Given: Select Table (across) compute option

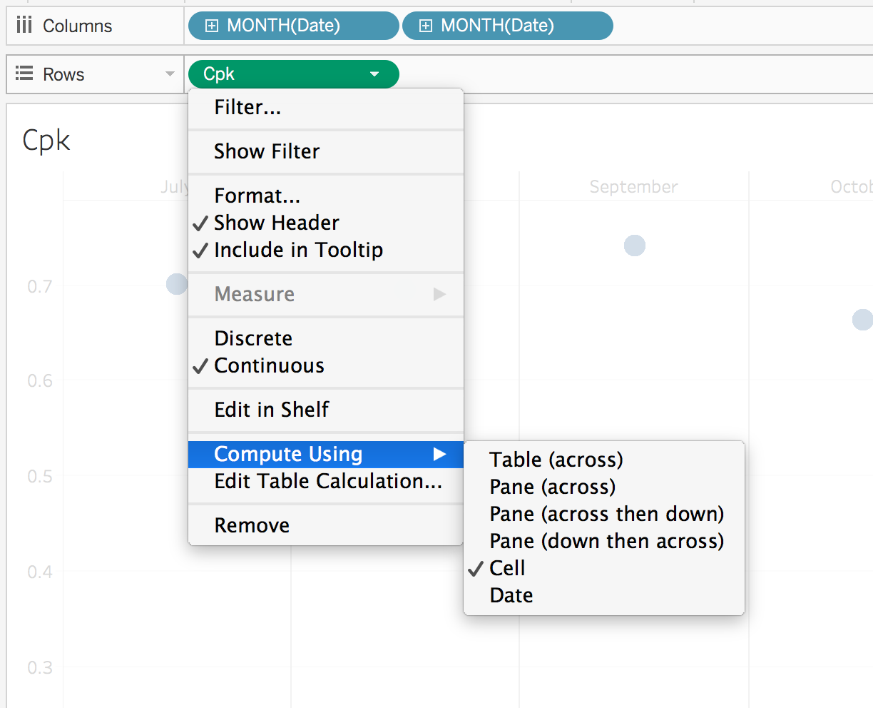Looking at the screenshot, I should pos(556,460).
